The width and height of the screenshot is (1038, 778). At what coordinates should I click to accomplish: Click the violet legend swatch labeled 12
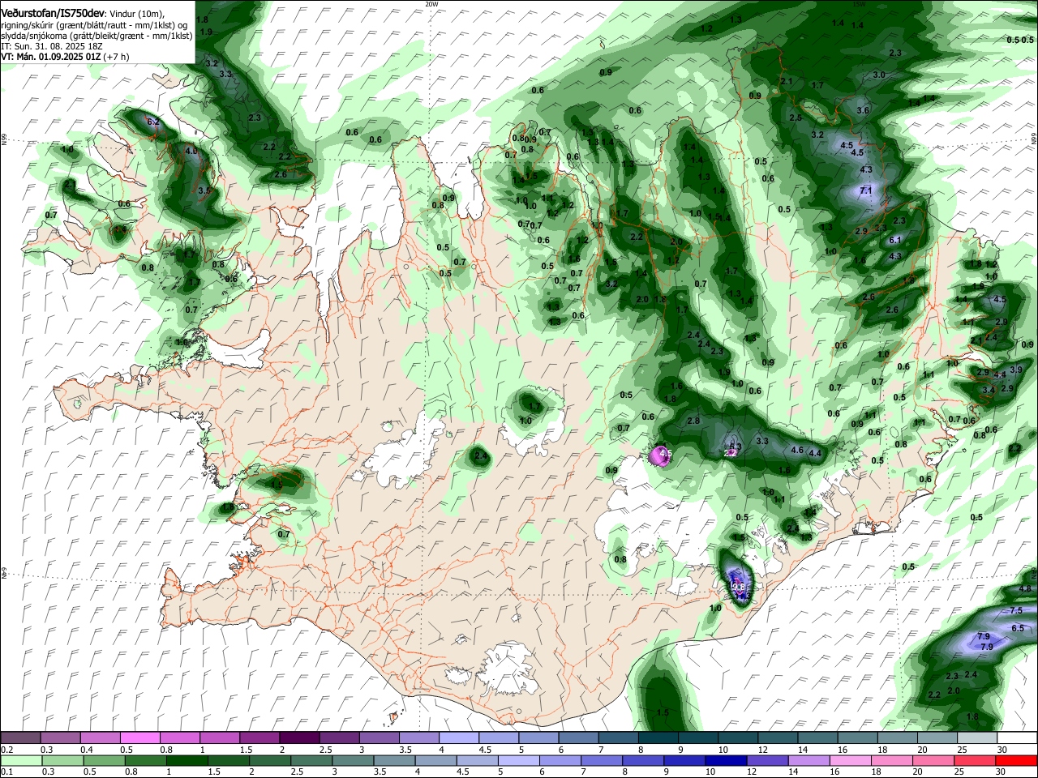767,760
